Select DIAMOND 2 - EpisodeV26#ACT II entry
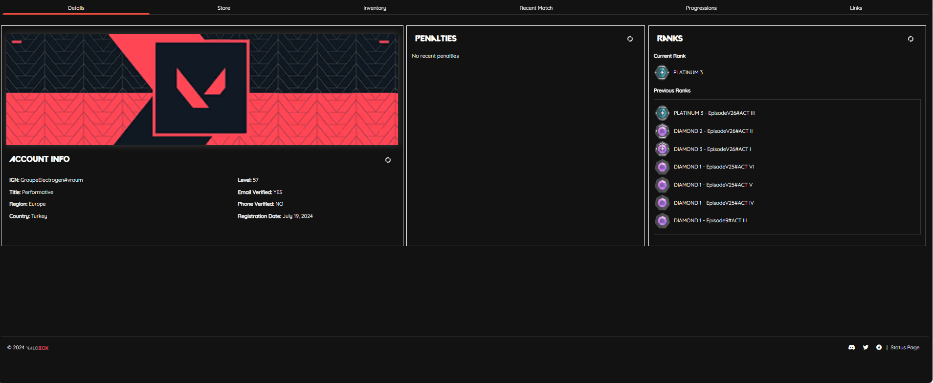The image size is (933, 383). pyautogui.click(x=713, y=131)
